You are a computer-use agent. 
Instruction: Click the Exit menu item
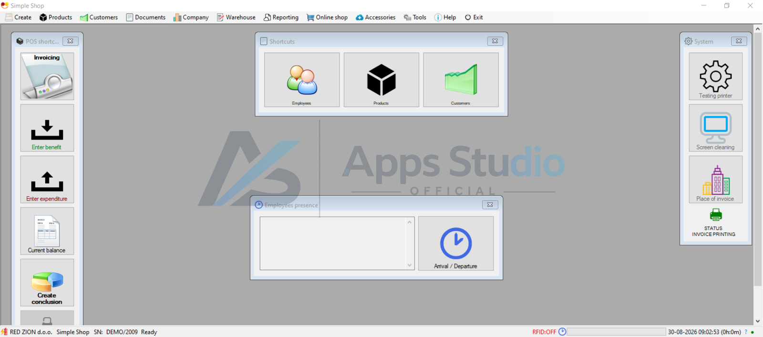coord(474,17)
